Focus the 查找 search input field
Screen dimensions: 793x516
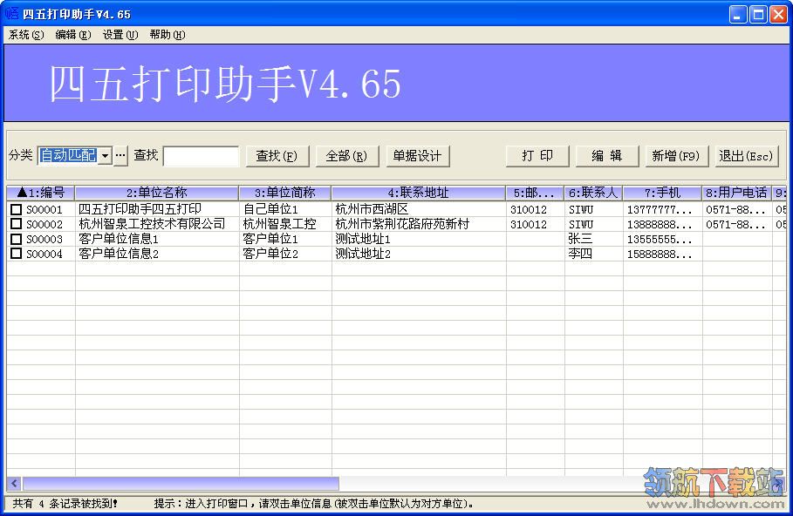click(202, 156)
